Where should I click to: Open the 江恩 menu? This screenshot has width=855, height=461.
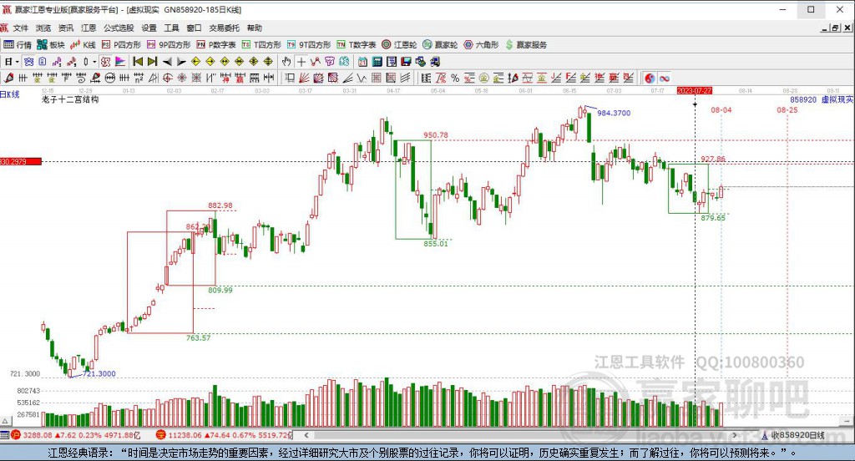click(89, 28)
